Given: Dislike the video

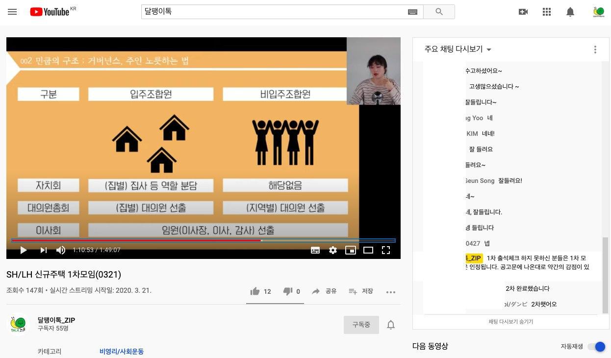Looking at the screenshot, I should [x=292, y=291].
